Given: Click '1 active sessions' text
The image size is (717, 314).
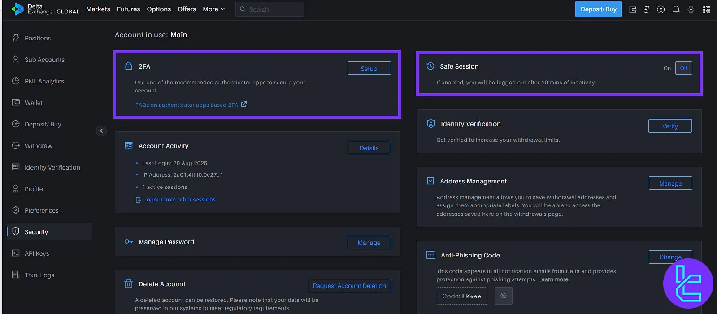Looking at the screenshot, I should [165, 187].
